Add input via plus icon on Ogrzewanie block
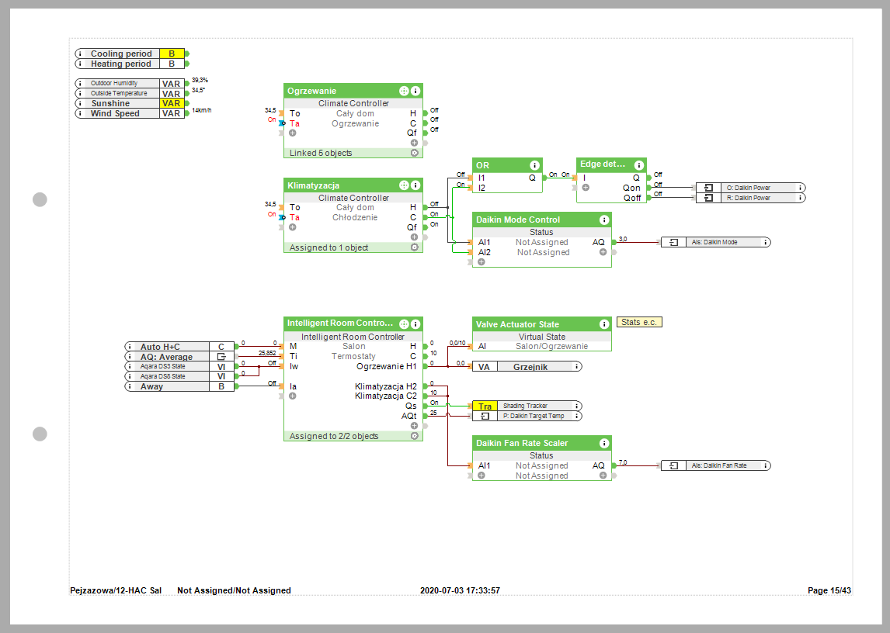The width and height of the screenshot is (890, 633). tap(292, 133)
